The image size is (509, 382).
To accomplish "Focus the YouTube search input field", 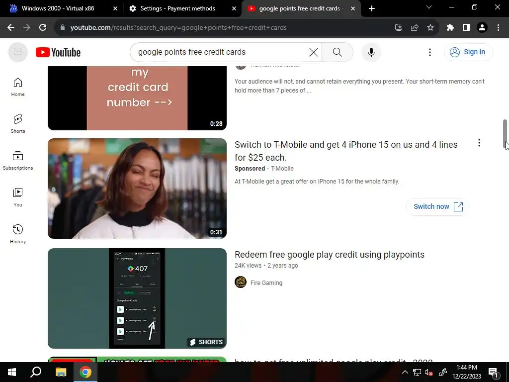I will [221, 52].
